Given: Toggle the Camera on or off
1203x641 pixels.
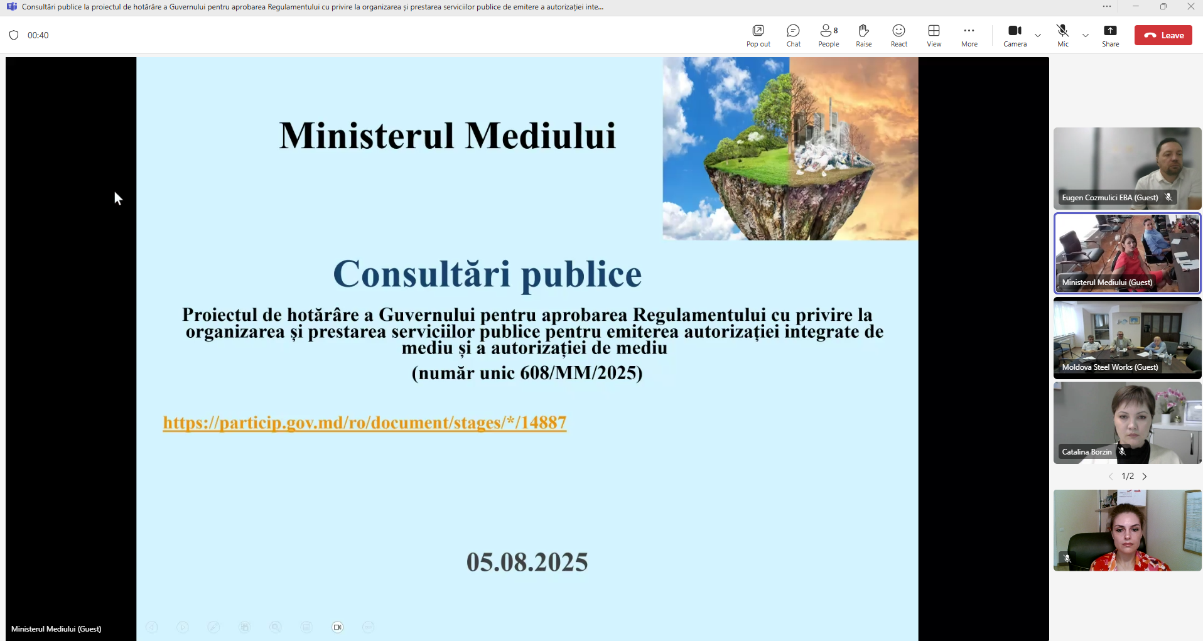Looking at the screenshot, I should tap(1015, 35).
